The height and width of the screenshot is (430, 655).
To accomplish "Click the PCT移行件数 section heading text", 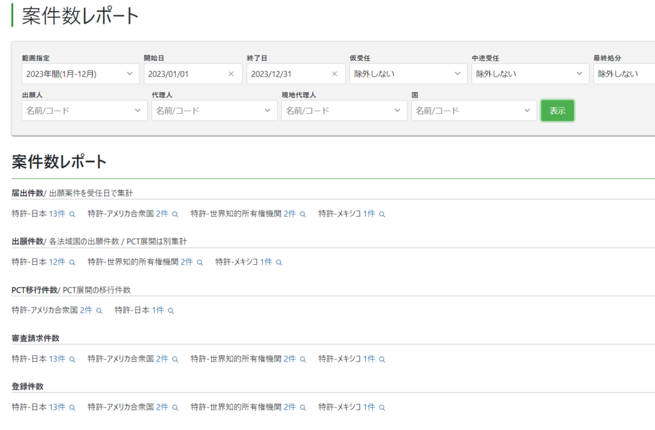I will (35, 290).
